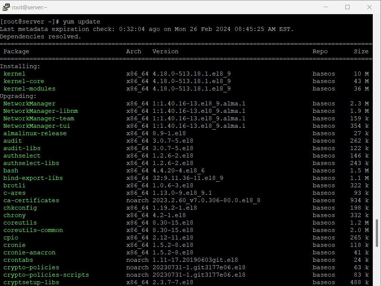This screenshot has width=381, height=286.
Task: Minimize the root@server terminal window
Action: 326,7
